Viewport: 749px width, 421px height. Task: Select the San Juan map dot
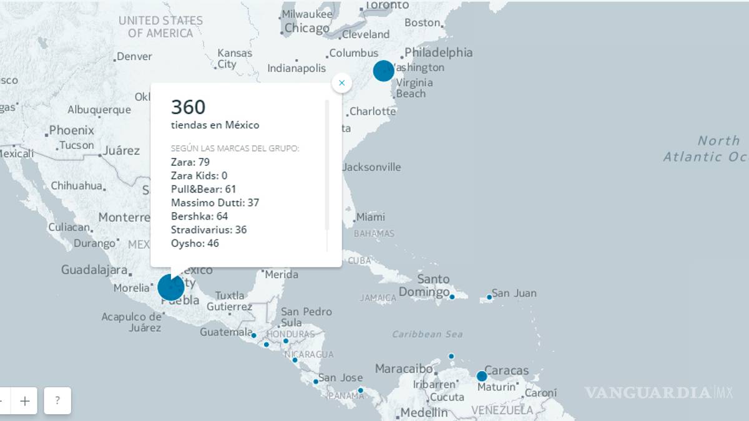tap(489, 297)
